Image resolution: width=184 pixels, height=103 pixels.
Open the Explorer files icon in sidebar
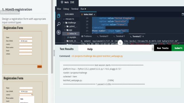pyautogui.click(x=59, y=16)
